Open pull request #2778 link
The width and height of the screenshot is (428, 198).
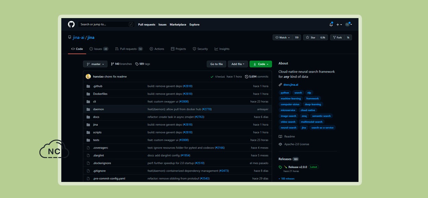coord(207,109)
